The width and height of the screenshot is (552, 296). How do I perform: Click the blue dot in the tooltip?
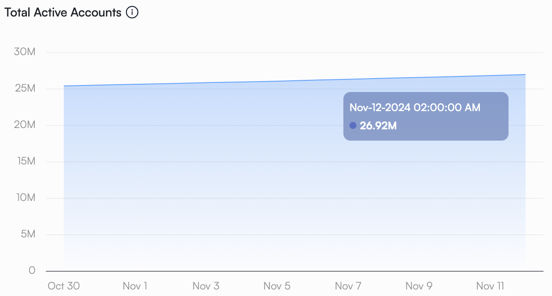(x=353, y=125)
